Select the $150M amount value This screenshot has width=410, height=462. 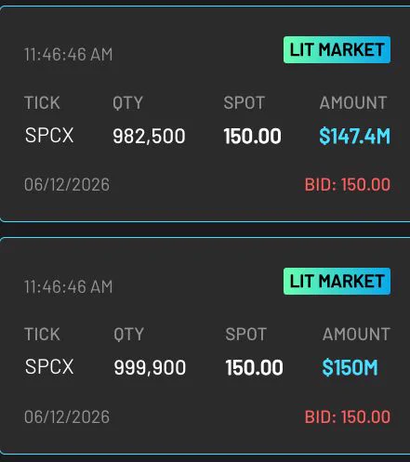[350, 367]
